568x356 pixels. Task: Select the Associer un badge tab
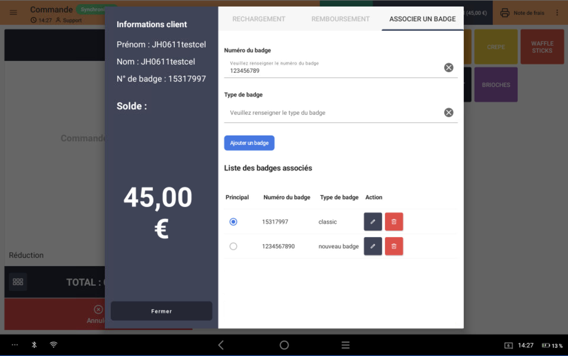tap(422, 19)
